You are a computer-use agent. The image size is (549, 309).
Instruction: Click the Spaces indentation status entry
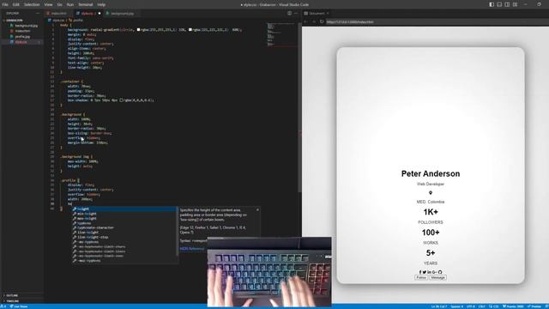tap(456, 306)
